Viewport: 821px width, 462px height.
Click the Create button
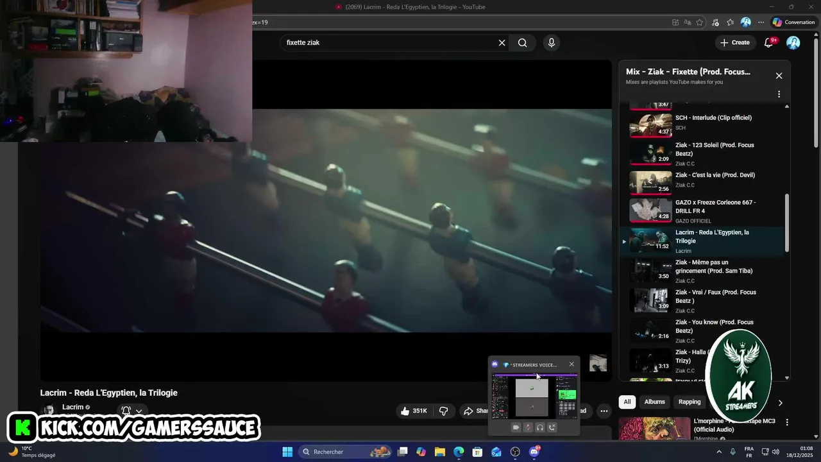[735, 42]
